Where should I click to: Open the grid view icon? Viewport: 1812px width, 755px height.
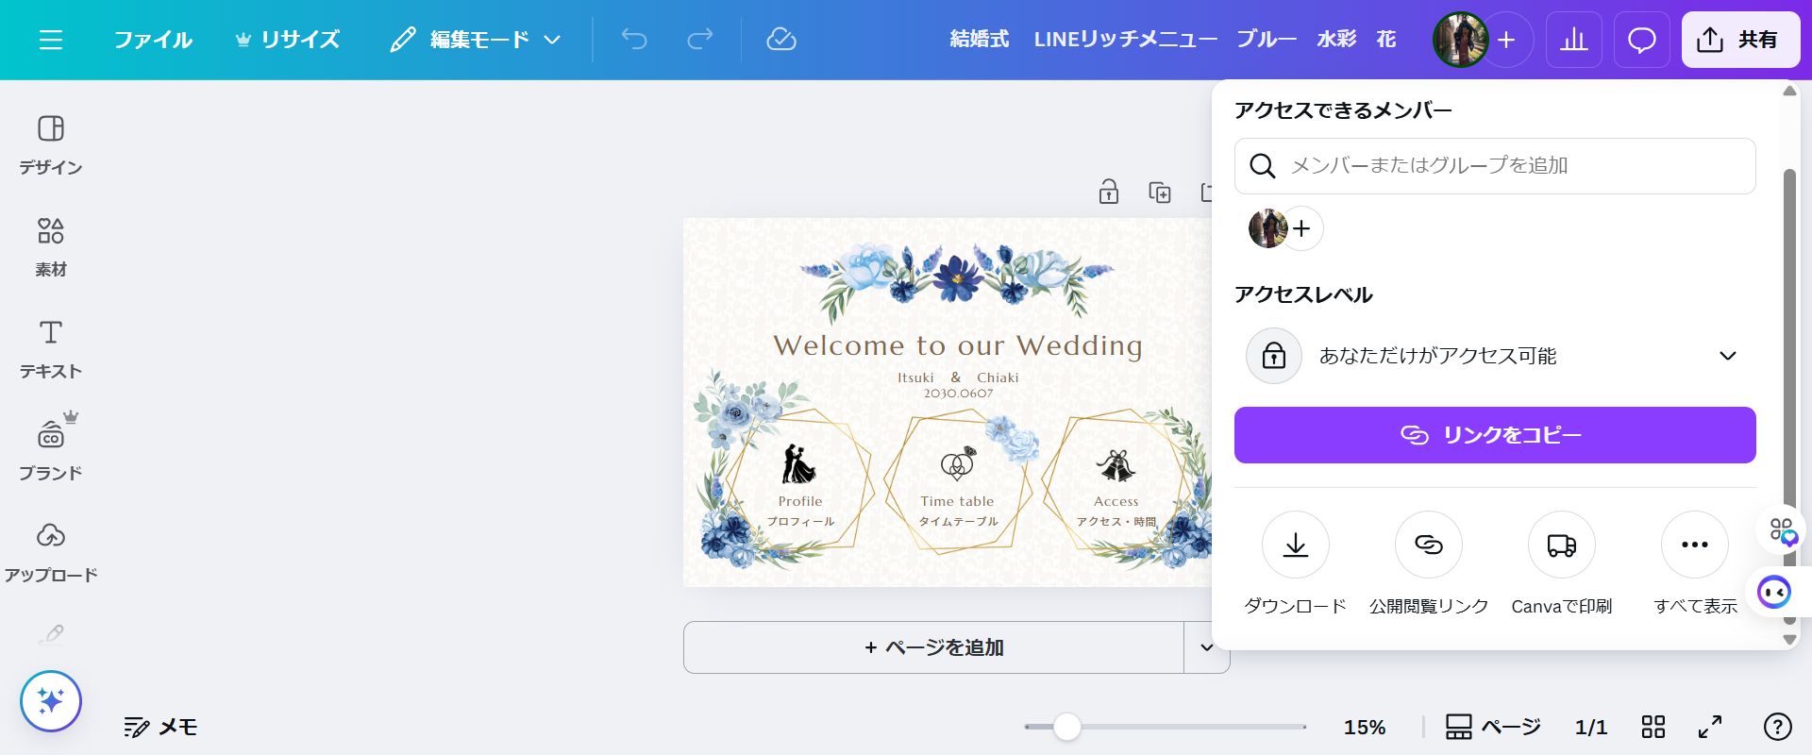(x=1653, y=727)
